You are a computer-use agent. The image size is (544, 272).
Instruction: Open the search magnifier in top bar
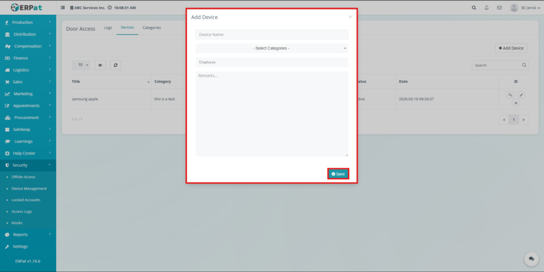pyautogui.click(x=474, y=7)
